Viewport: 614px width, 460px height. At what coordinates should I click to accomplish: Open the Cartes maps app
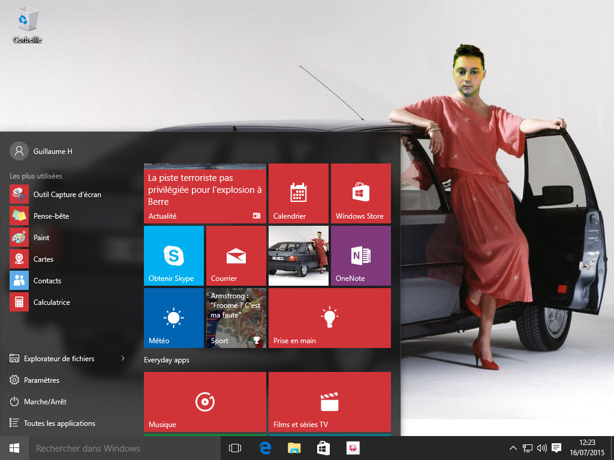[x=43, y=259]
